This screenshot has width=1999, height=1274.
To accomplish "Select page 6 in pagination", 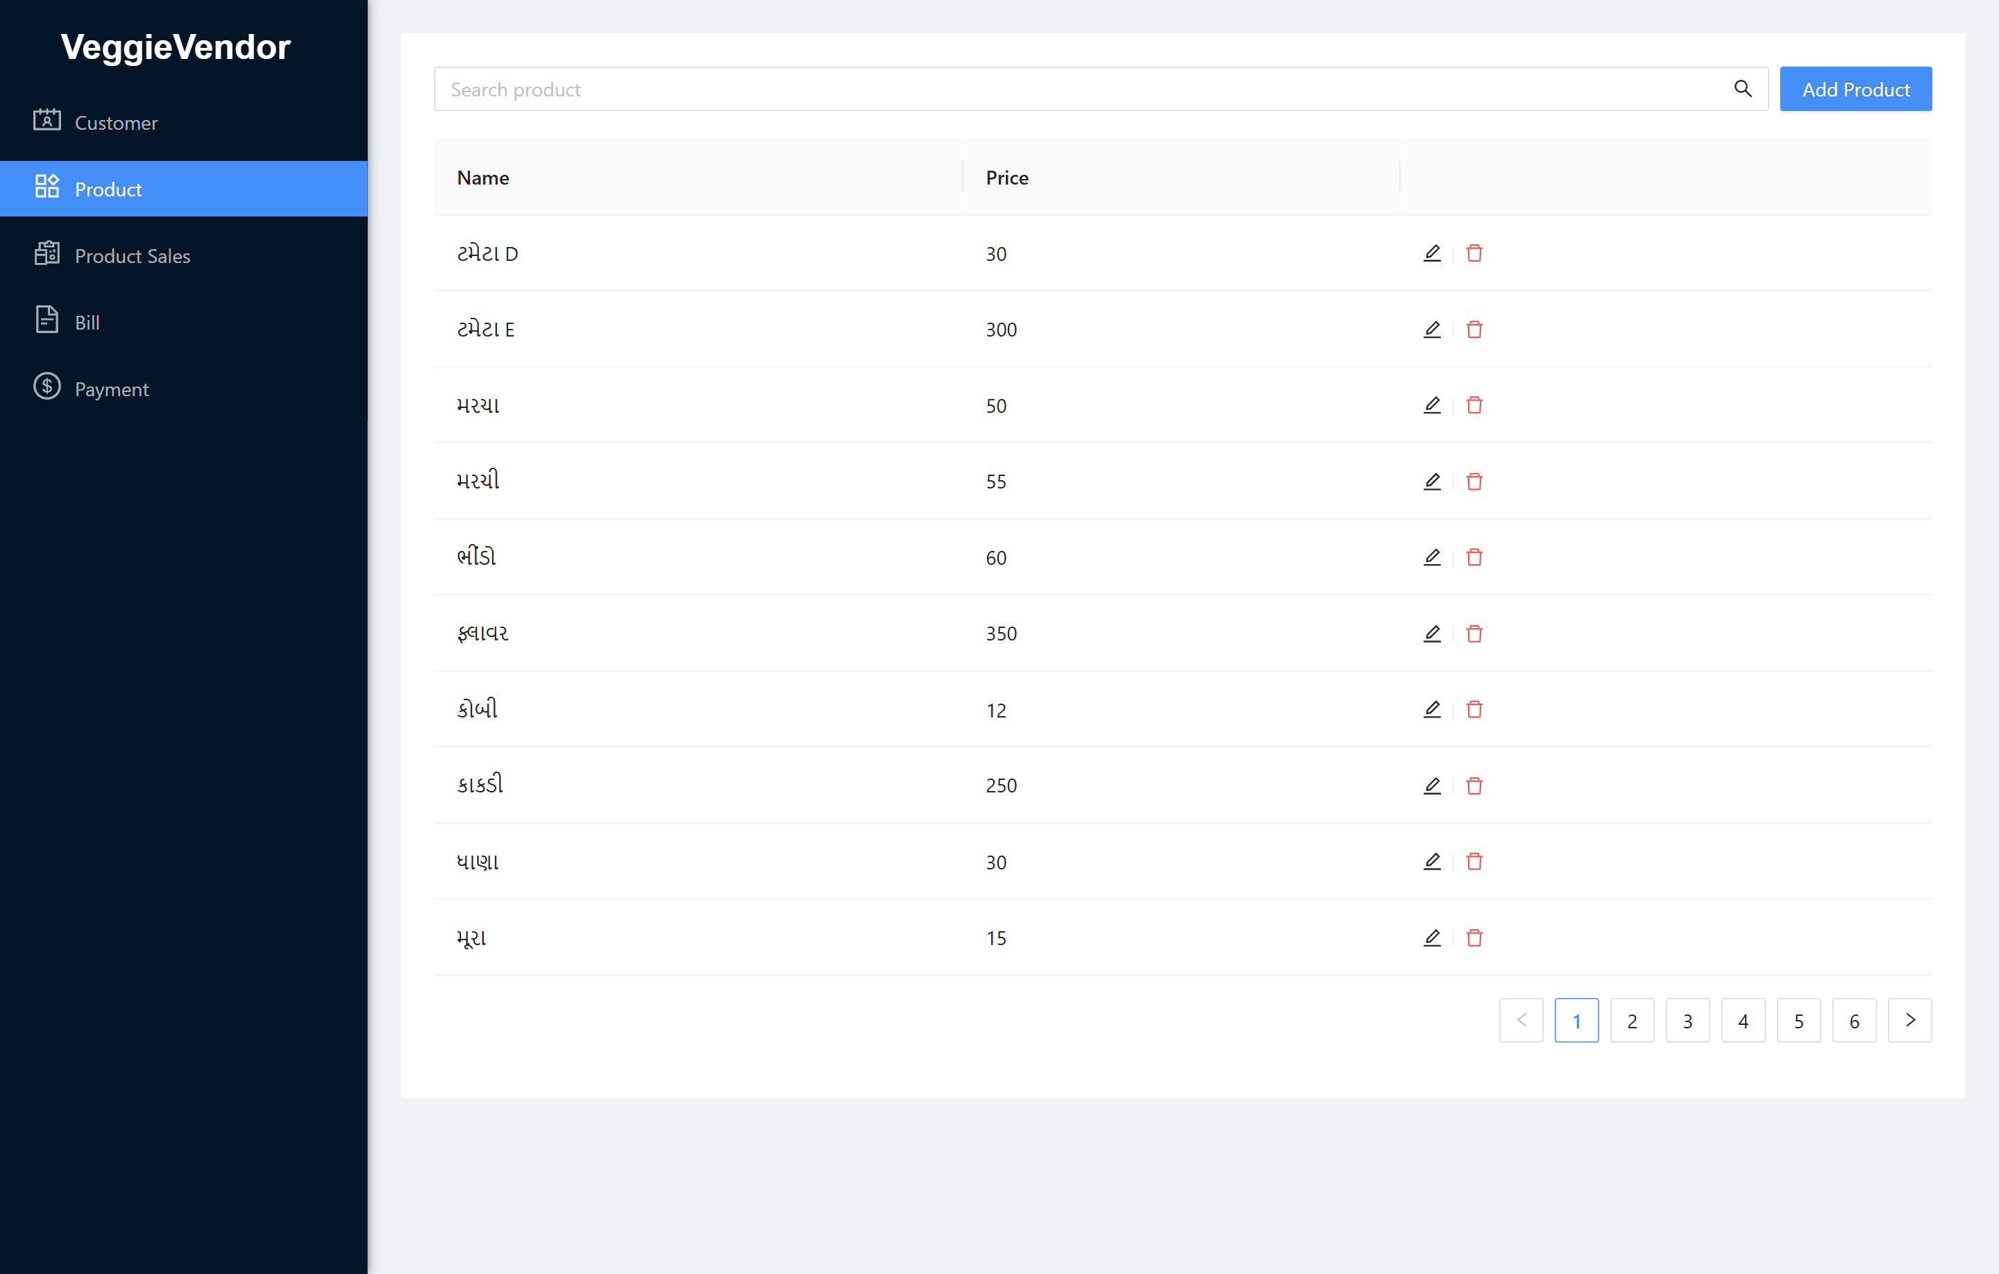I will (1855, 1020).
